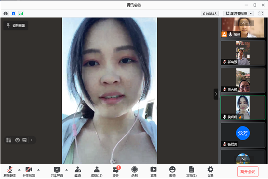Open the Settings gear button
Viewport: 268px width, 179px height.
pos(210,172)
